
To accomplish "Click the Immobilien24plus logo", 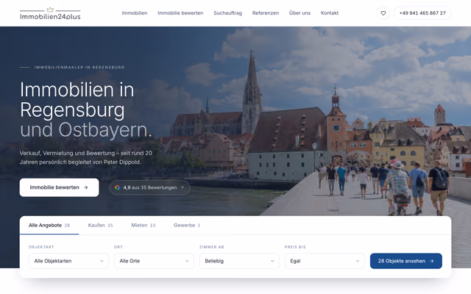I will coord(50,13).
